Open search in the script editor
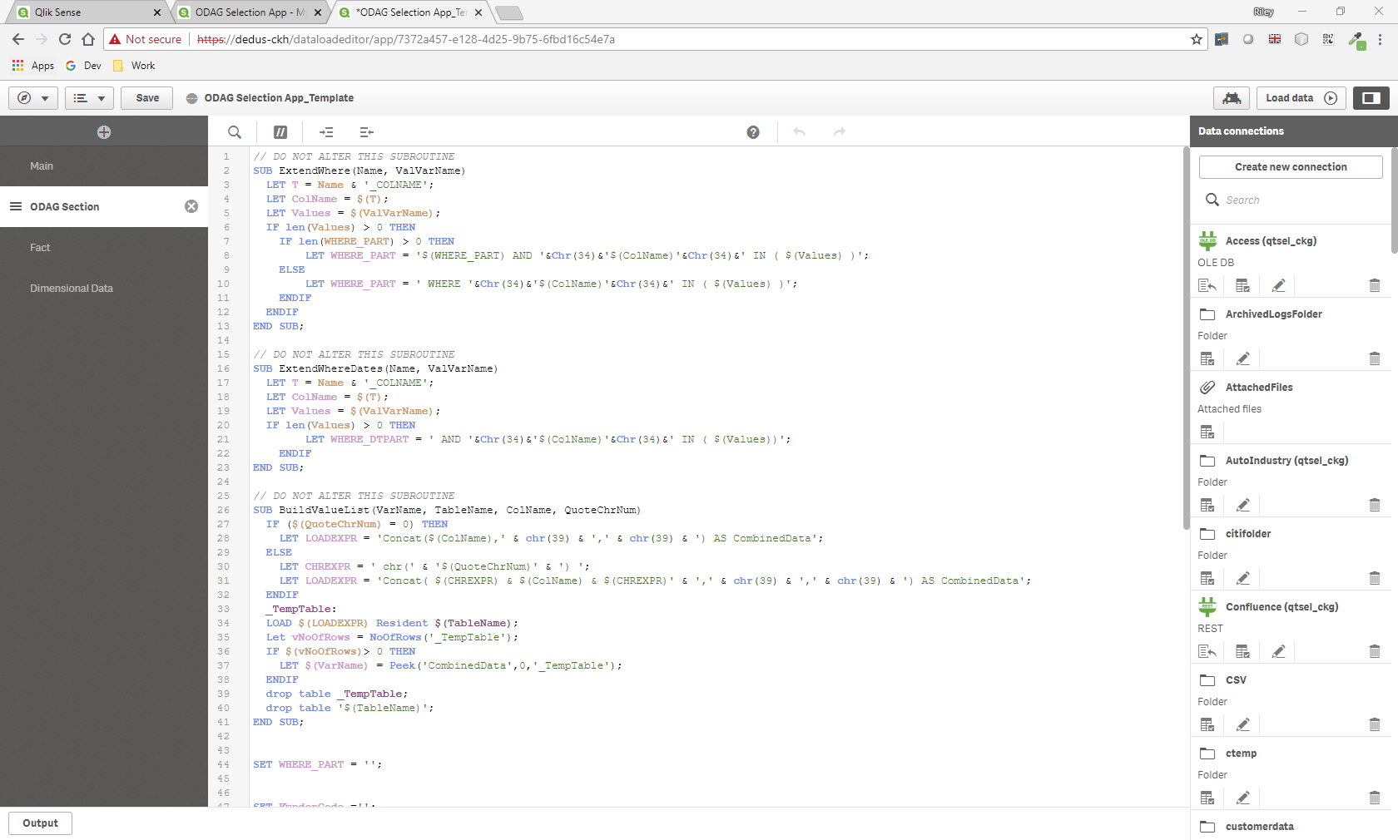 click(235, 132)
